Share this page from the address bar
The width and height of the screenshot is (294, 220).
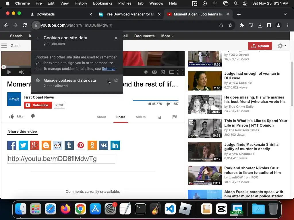pyautogui.click(x=221, y=25)
